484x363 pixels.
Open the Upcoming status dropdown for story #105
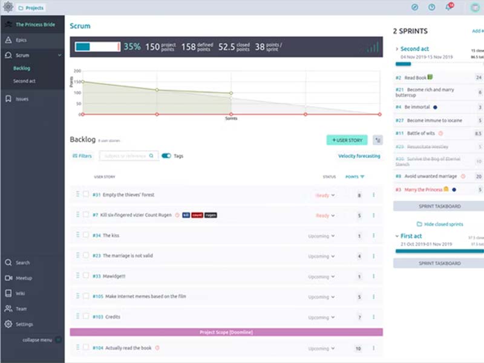click(321, 297)
